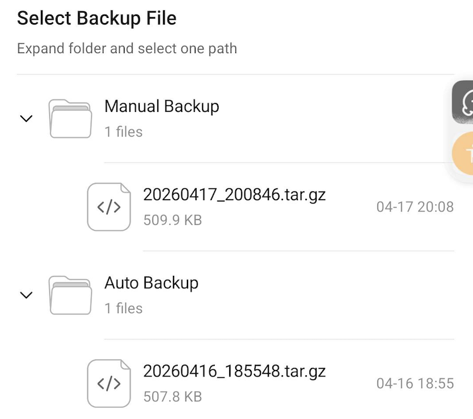Click the Manual Backup folder icon

click(70, 119)
